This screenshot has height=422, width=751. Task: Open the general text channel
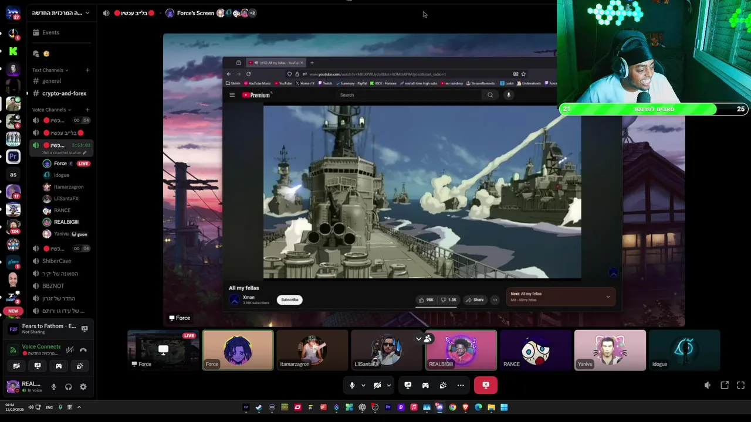[x=61, y=81]
